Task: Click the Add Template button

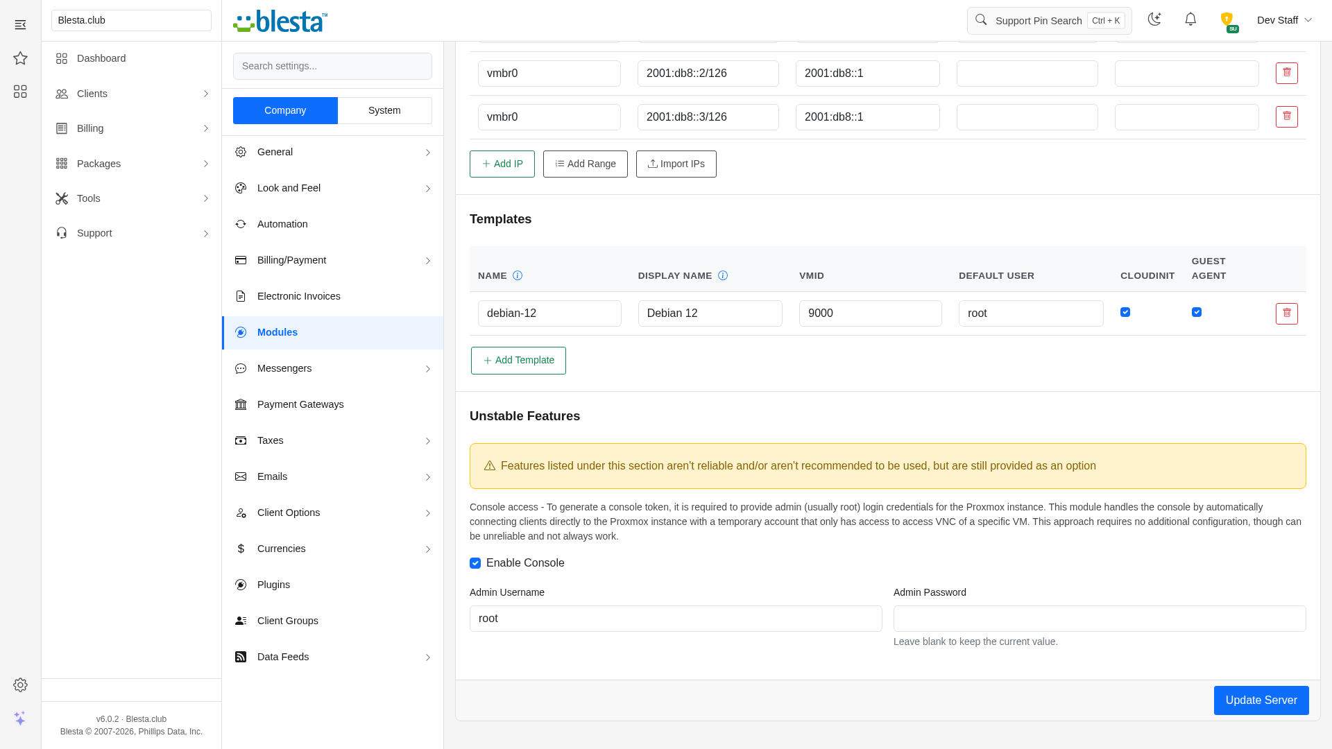Action: (x=518, y=361)
